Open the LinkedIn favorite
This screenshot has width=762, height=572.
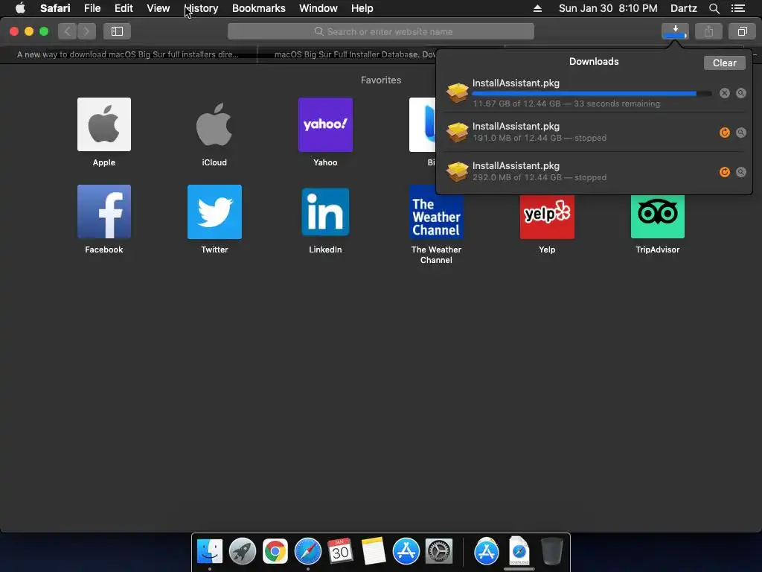[x=325, y=212]
